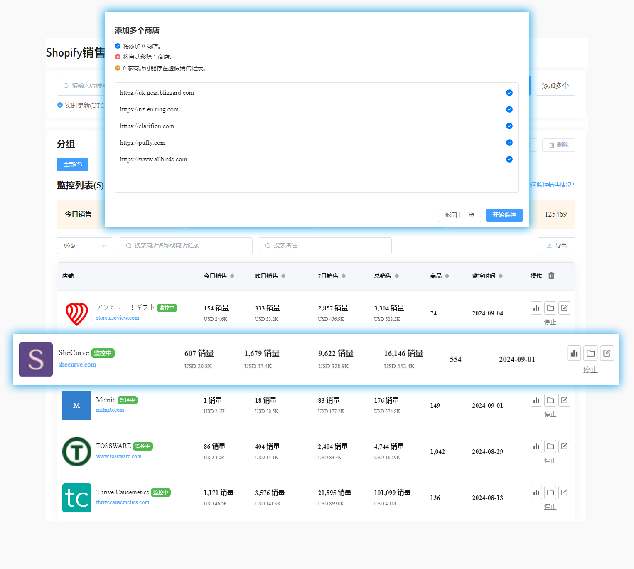View bar chart for Thrive Causemetics
Screen dimensions: 634x569
tap(536, 493)
